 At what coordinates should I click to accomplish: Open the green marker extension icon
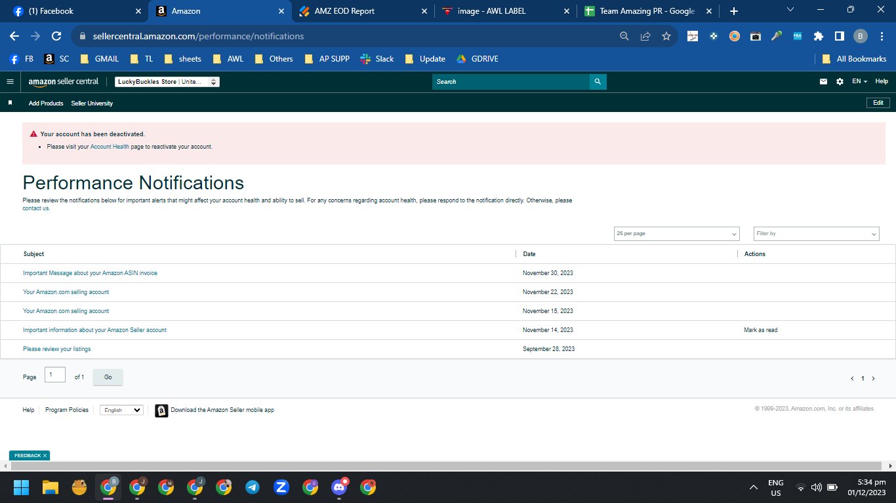[x=777, y=36]
